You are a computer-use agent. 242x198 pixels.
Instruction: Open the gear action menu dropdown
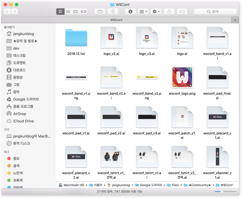click(156, 11)
